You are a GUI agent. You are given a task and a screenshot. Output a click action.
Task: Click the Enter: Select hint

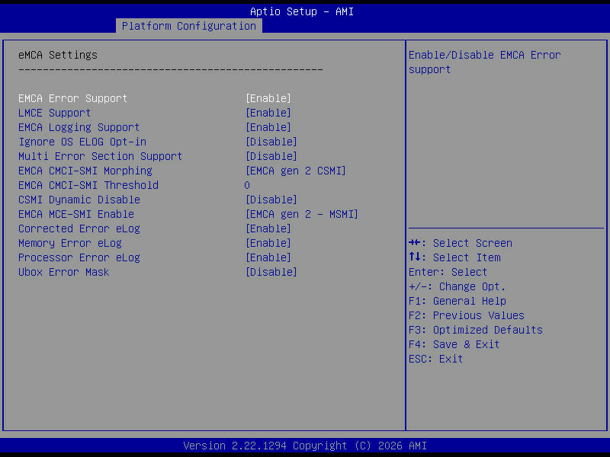(448, 272)
